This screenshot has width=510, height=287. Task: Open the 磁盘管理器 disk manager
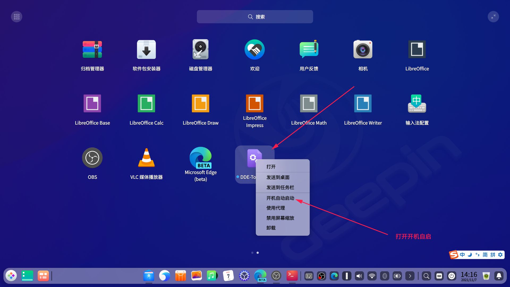coord(201,49)
